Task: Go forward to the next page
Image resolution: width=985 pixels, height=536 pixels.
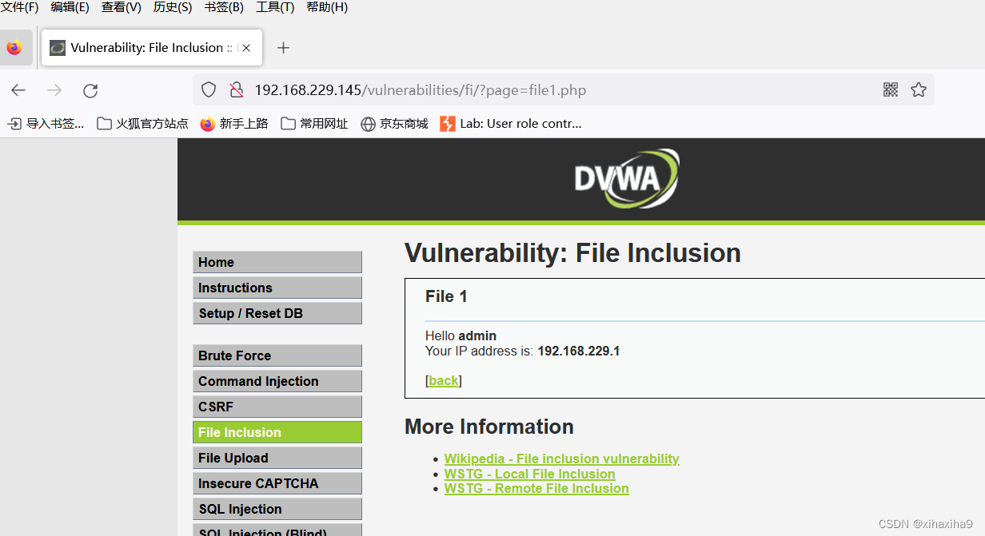Action: point(54,90)
